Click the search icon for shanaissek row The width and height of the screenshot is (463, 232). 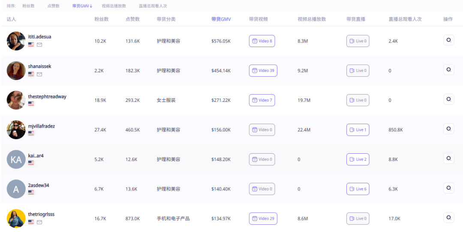448,70
